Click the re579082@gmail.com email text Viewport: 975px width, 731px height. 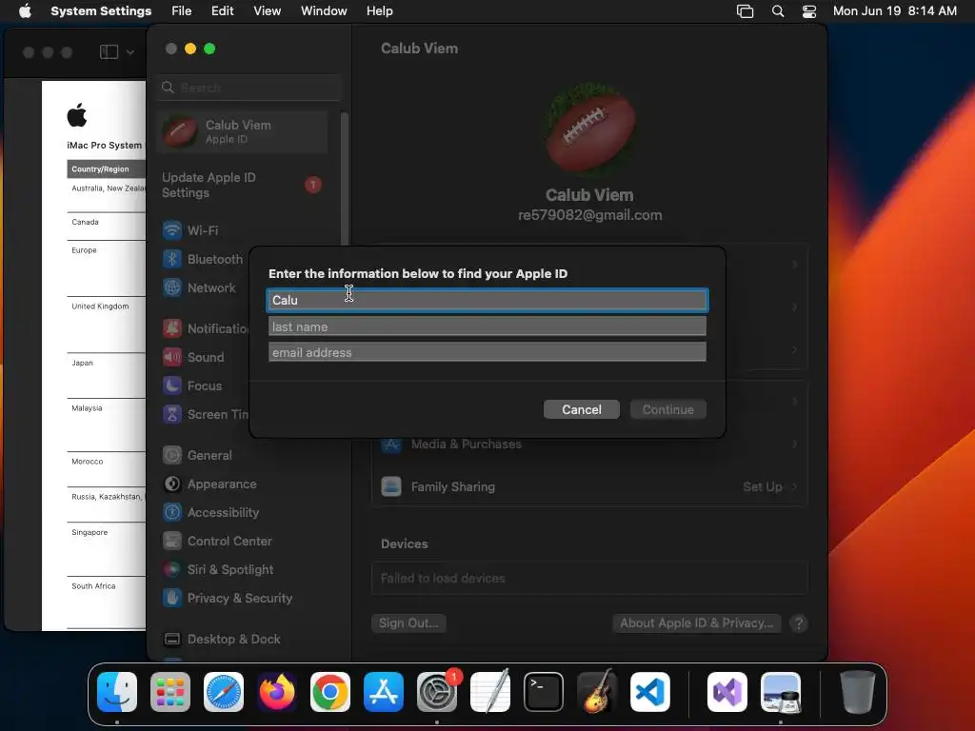[x=589, y=215]
